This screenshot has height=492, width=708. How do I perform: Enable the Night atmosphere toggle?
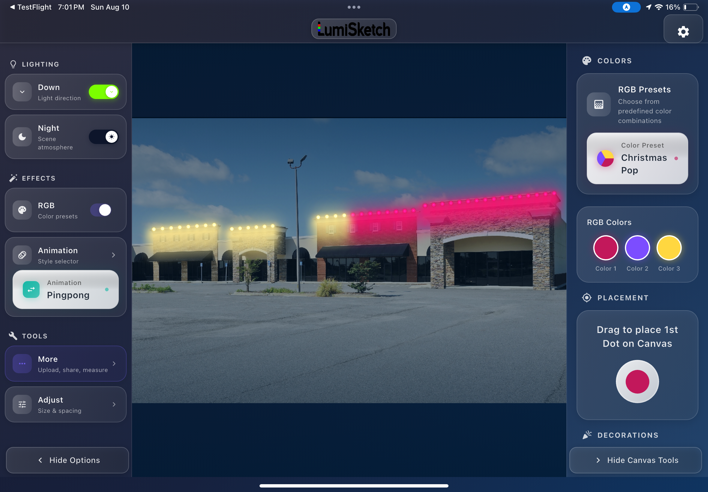pos(104,137)
